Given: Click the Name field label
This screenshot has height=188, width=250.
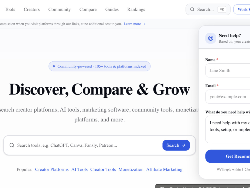Looking at the screenshot, I should 212,60.
